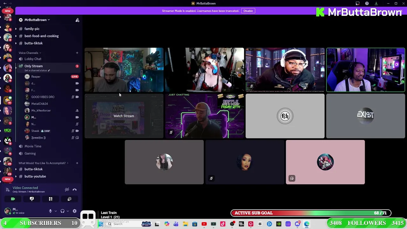Select Sheek DRIP in voice list
407x229 pixels.
coord(40,131)
